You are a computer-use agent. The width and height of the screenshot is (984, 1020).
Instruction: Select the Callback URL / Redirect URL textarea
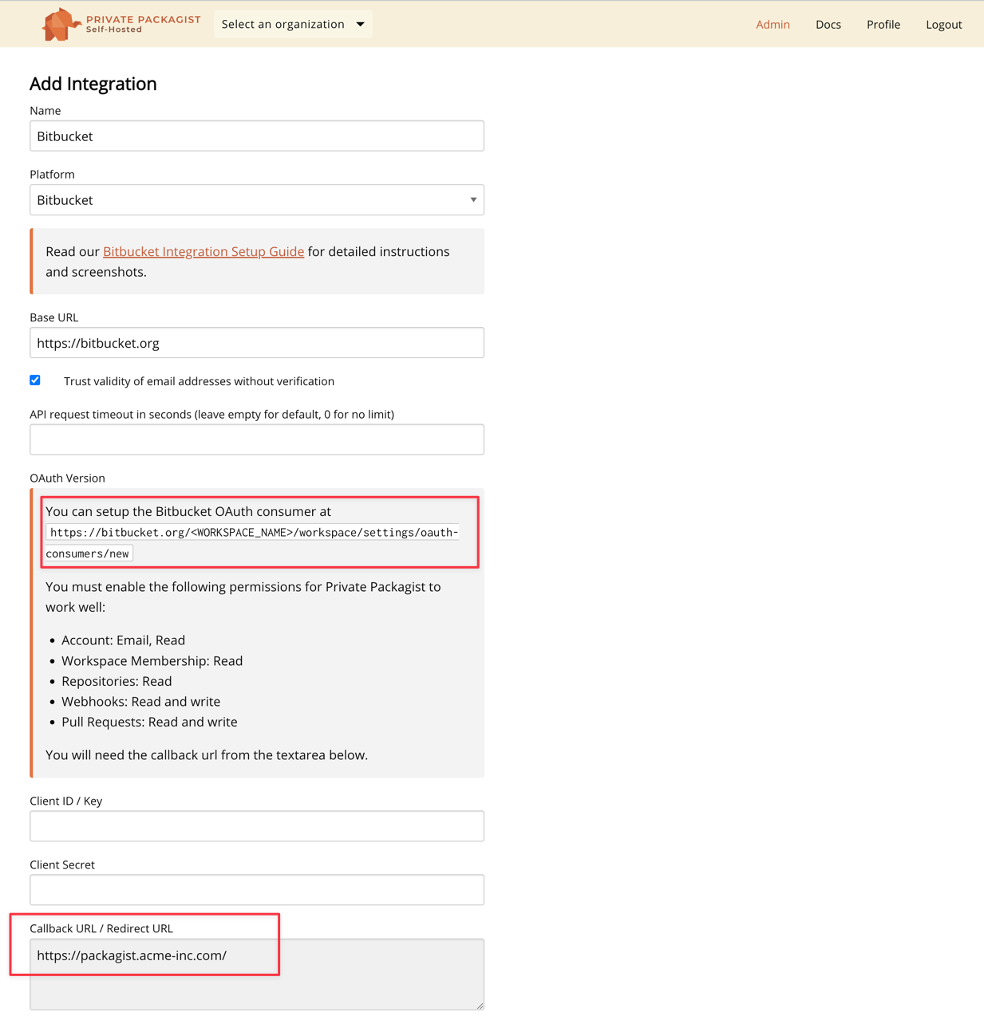[256, 974]
